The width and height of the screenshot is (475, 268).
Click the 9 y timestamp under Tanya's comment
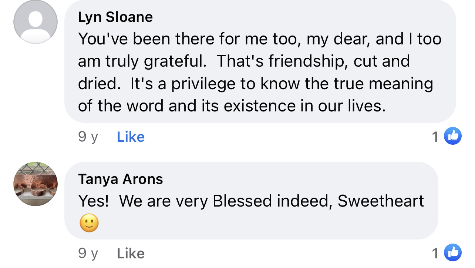click(88, 254)
